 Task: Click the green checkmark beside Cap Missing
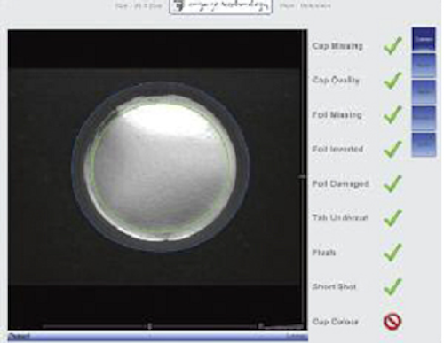pos(392,46)
